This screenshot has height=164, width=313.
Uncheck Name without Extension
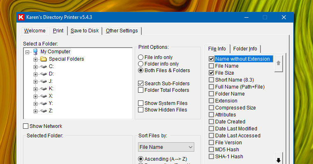(x=211, y=59)
